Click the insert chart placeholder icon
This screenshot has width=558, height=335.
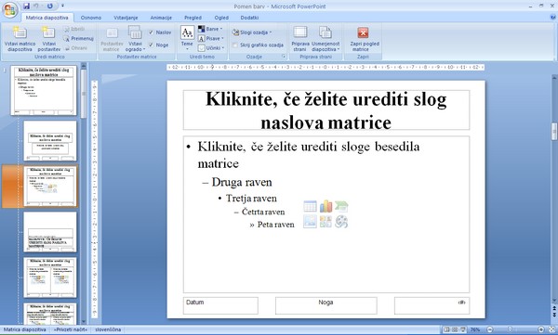click(x=325, y=206)
